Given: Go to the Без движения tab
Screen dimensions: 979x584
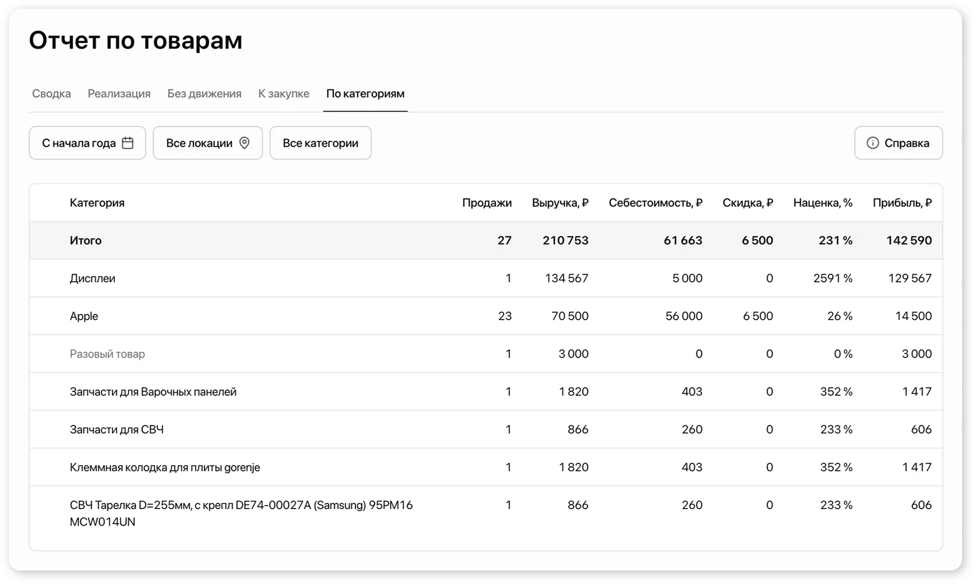Looking at the screenshot, I should click(x=204, y=94).
